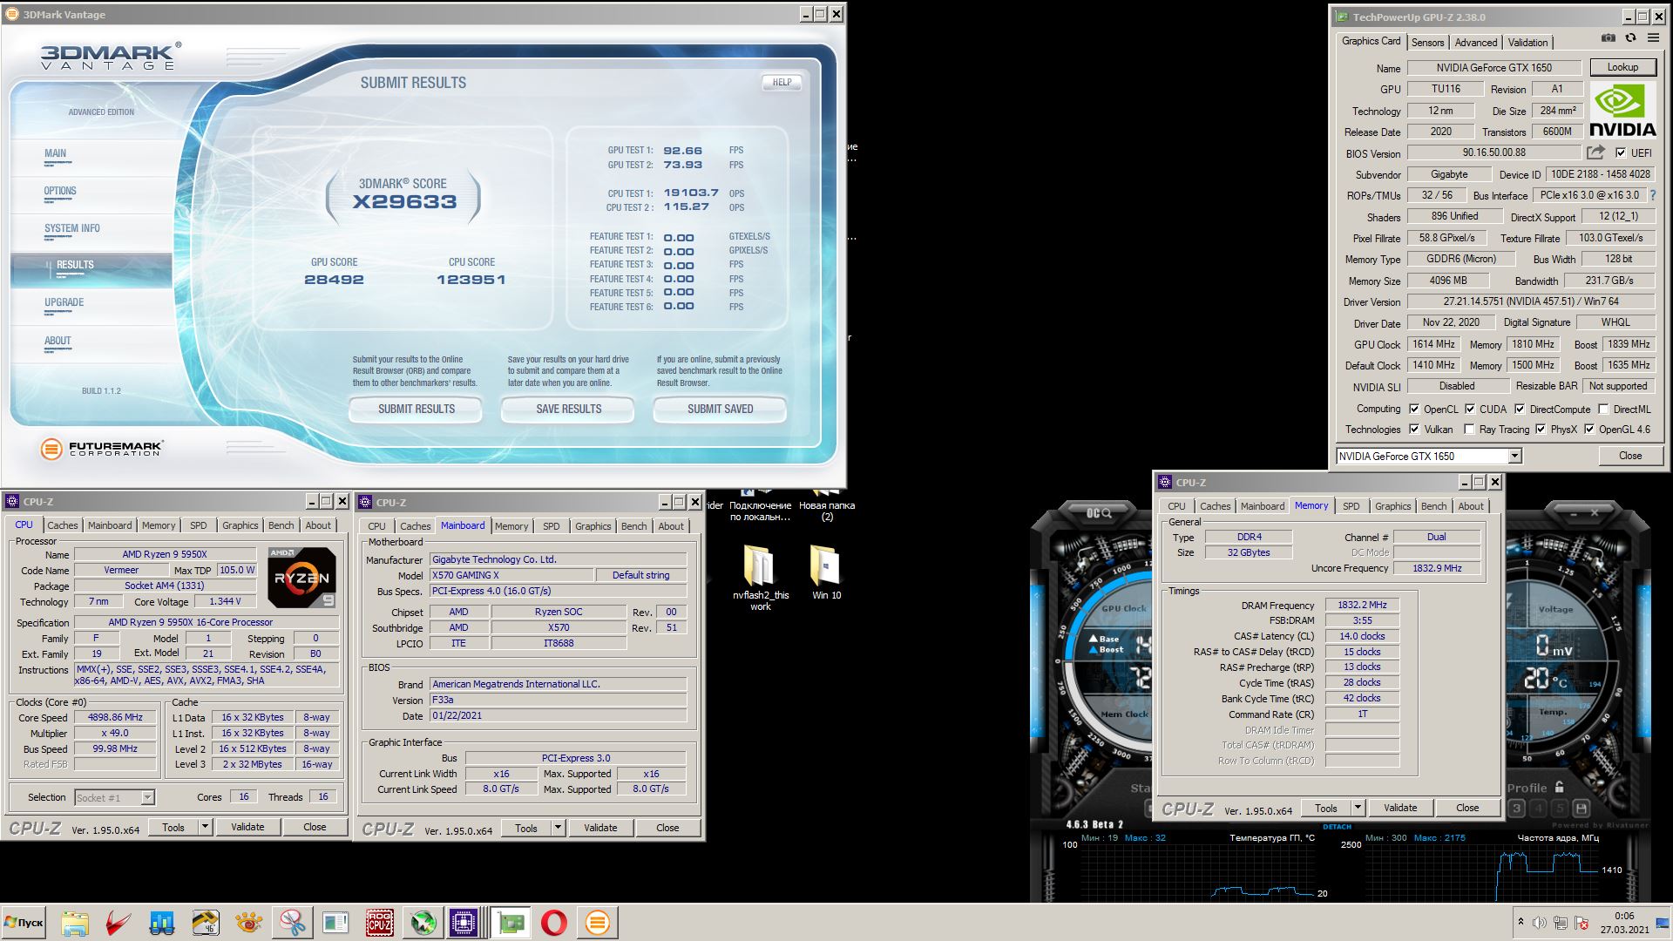Click the system tray volume icon
Screen dimensions: 1673x941
pyautogui.click(x=1540, y=923)
